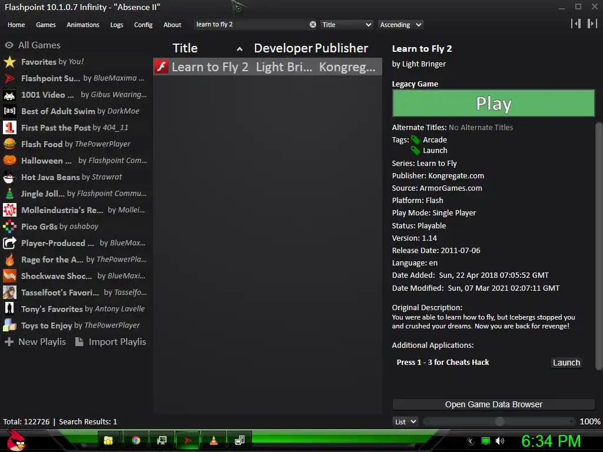Image resolution: width=603 pixels, height=452 pixels.
Task: Click the Flash Food burger icon
Action: tap(9, 144)
